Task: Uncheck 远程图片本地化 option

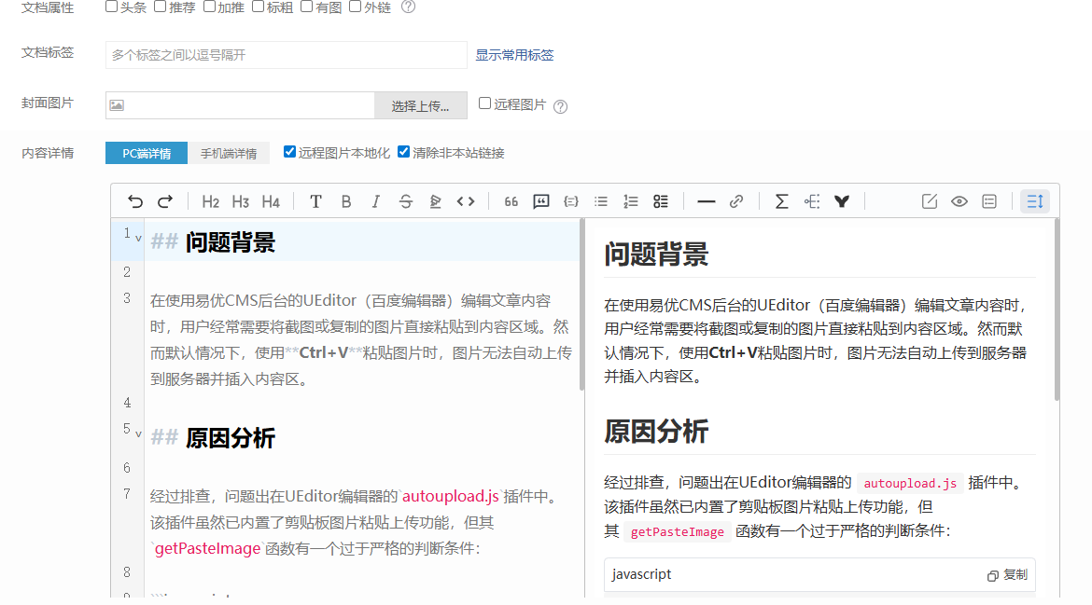Action: point(289,152)
